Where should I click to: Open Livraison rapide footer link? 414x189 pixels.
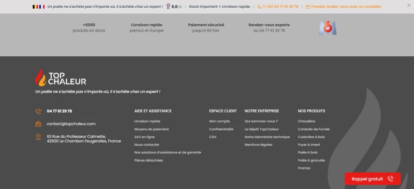[x=147, y=121]
